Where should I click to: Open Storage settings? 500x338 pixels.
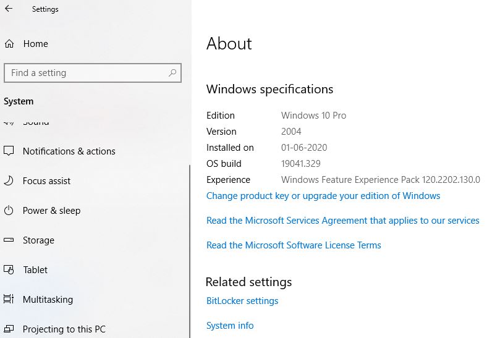coord(38,240)
